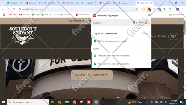
Task: Open the WhatsApp browser tab
Action: (13, 3)
